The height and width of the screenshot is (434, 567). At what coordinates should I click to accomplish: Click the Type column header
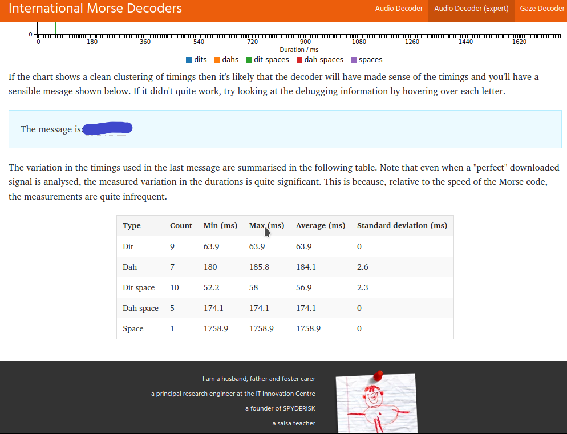(132, 226)
